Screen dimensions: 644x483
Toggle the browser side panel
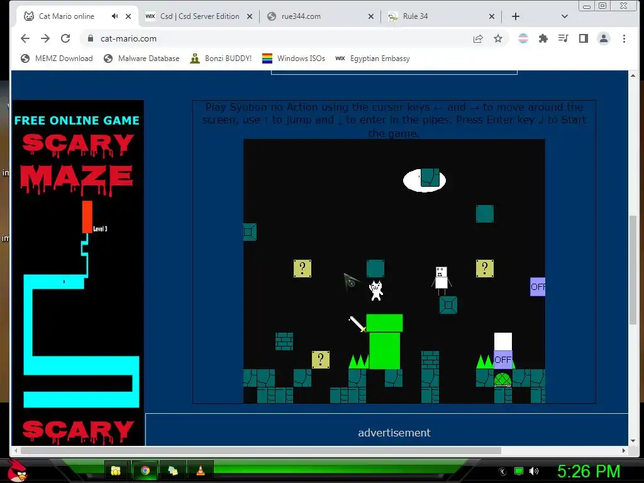pos(583,38)
